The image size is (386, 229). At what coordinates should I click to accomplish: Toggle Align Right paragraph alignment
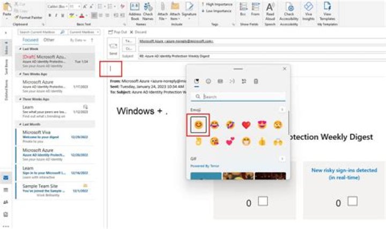[107, 16]
